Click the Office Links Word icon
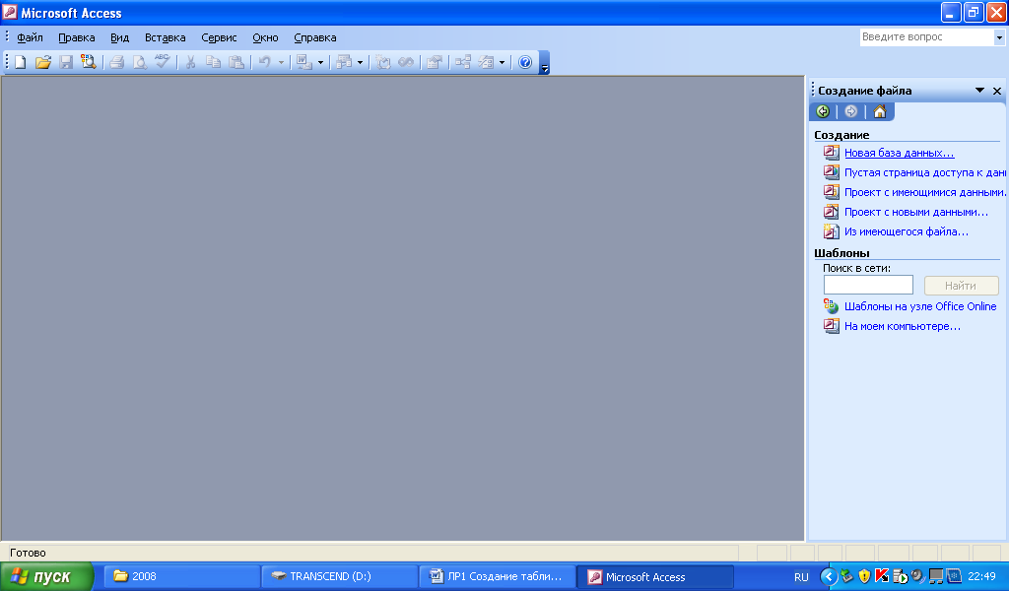The image size is (1009, 591). click(x=303, y=62)
